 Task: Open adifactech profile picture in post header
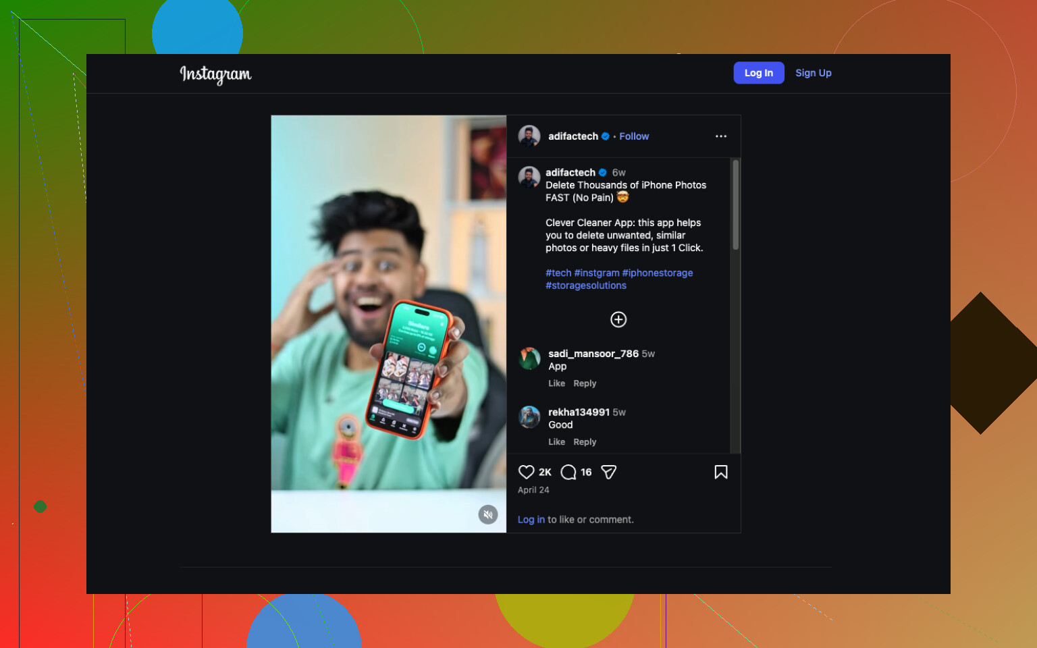click(529, 136)
